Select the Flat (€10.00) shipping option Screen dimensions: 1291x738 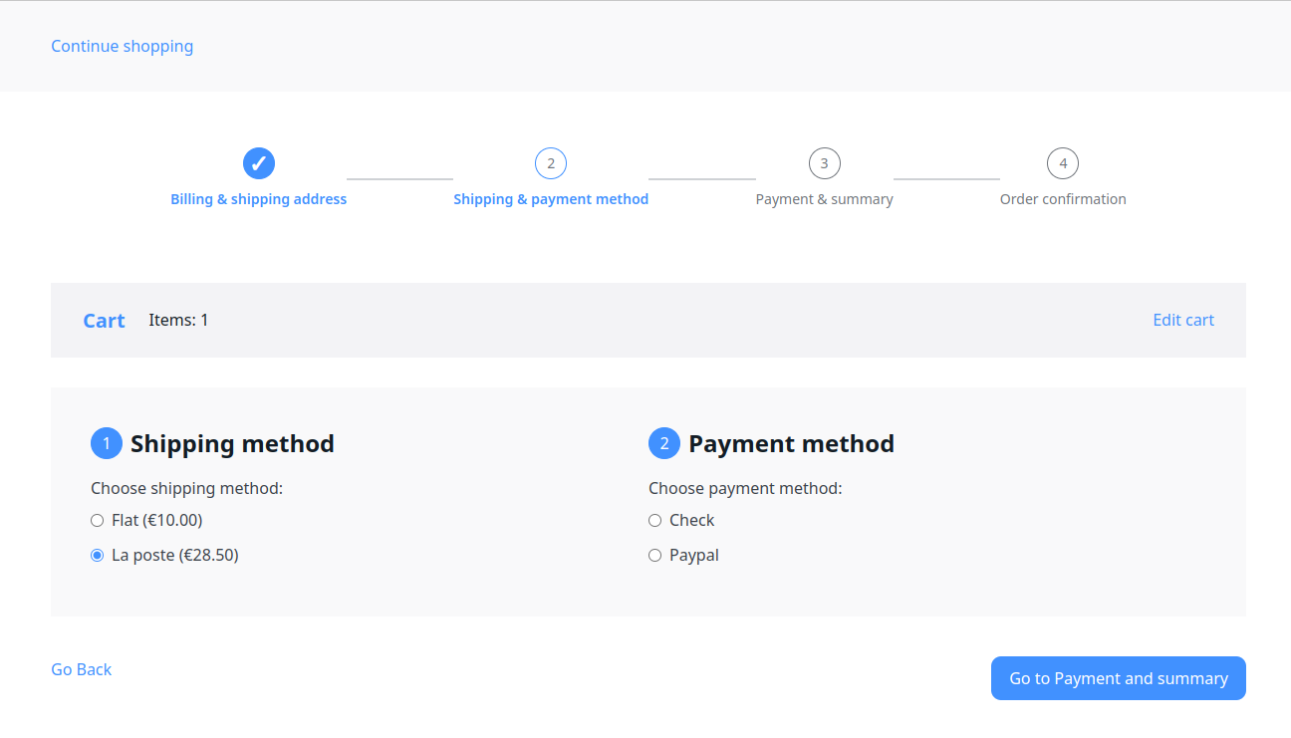pyautogui.click(x=98, y=521)
